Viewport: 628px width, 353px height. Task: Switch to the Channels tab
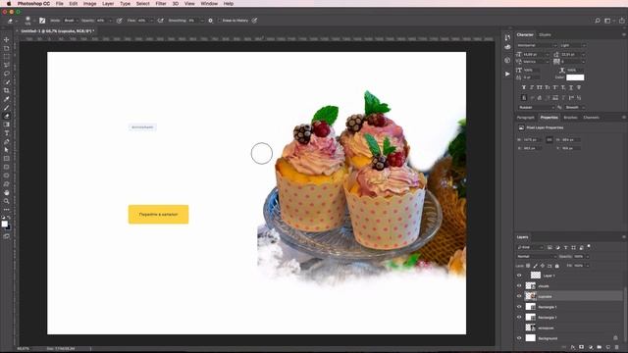[x=591, y=118]
